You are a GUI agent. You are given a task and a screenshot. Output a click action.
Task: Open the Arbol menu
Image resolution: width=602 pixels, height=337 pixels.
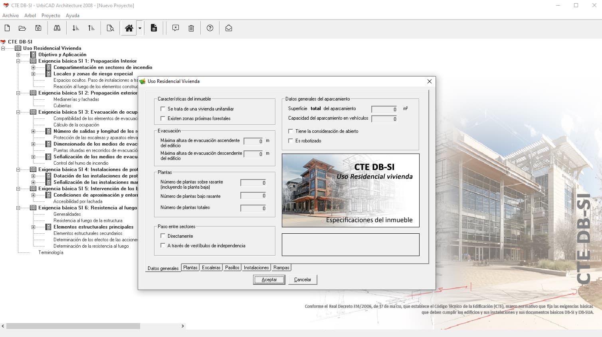tap(30, 16)
